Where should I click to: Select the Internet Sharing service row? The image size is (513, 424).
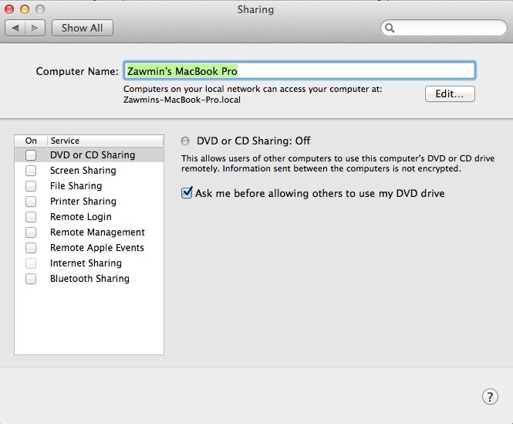(89, 263)
